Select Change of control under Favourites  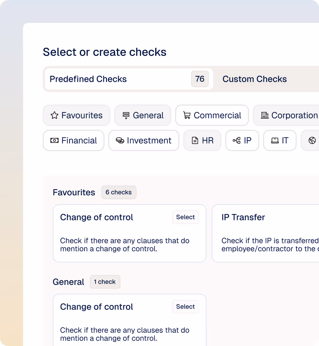pyautogui.click(x=185, y=217)
